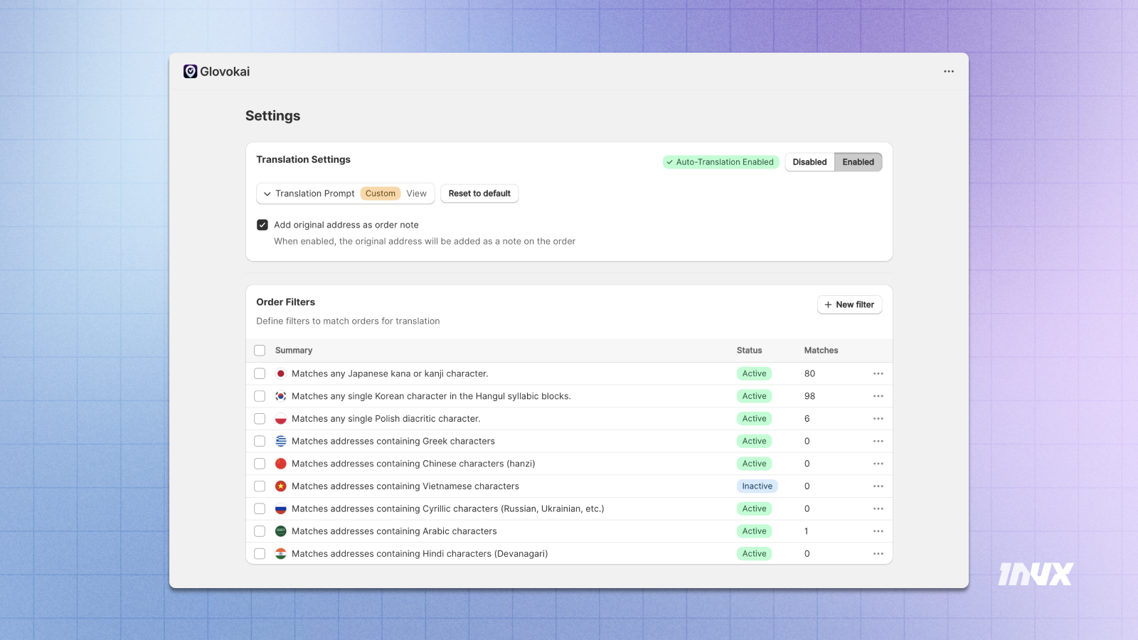1138x640 pixels.
Task: Check the Korean Hangul filter row
Action: [x=260, y=396]
